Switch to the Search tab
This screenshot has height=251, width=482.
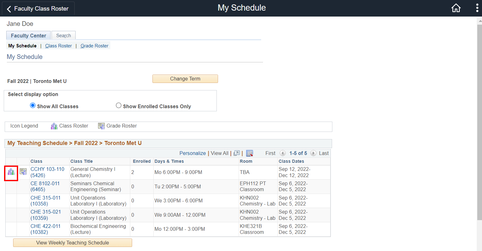point(63,36)
